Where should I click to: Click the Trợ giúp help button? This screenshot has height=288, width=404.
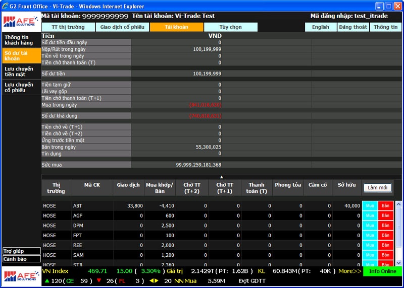(x=22, y=251)
